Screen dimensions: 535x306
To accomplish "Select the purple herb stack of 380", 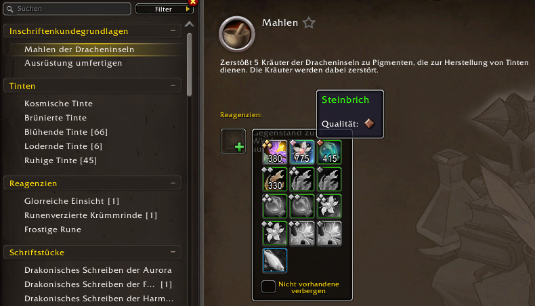I will click(x=275, y=152).
